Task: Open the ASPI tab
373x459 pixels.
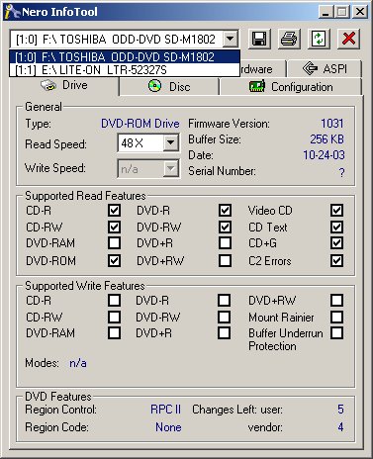Action: [325, 68]
